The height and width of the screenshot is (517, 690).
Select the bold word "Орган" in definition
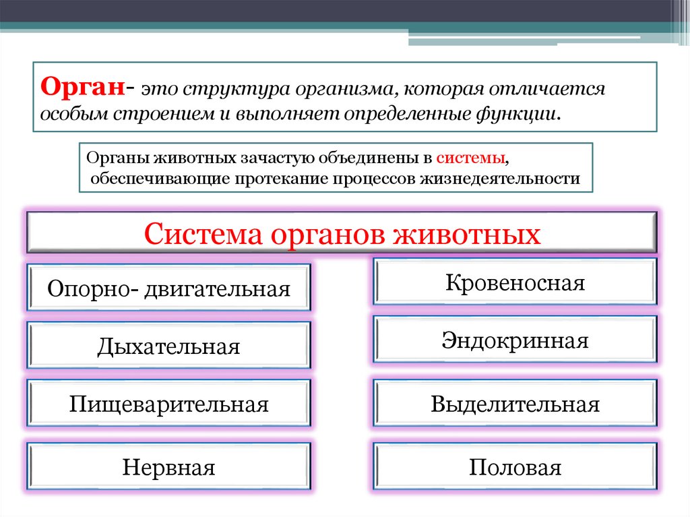pyautogui.click(x=81, y=87)
